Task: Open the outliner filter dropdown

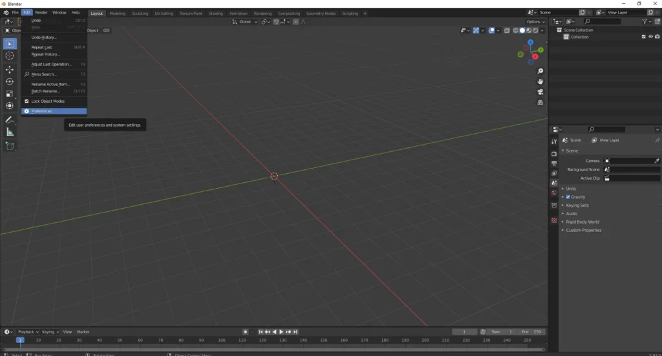Action: (646, 21)
